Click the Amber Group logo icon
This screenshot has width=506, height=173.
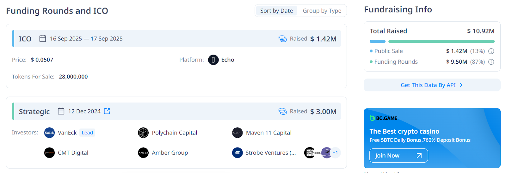(x=143, y=153)
